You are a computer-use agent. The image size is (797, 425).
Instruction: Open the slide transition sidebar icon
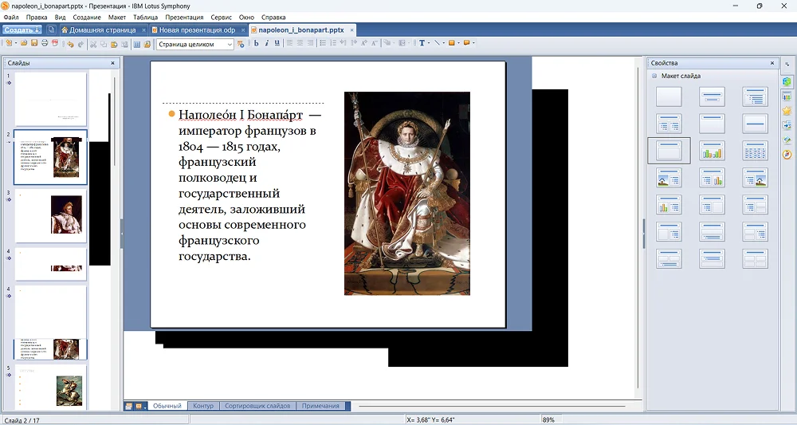(x=787, y=125)
